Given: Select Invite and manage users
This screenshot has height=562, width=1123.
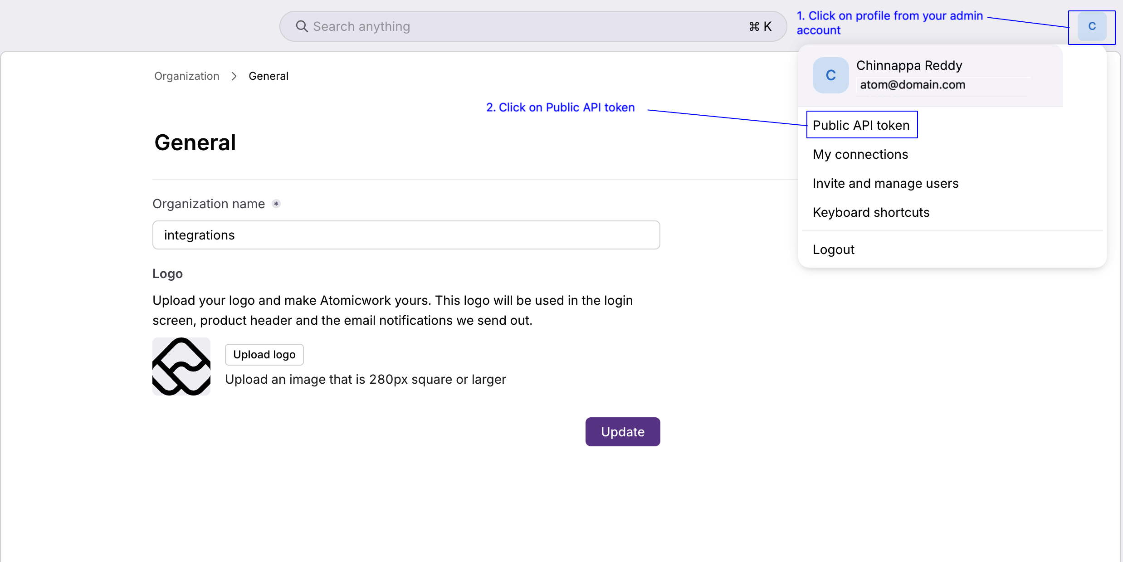Looking at the screenshot, I should pyautogui.click(x=885, y=183).
